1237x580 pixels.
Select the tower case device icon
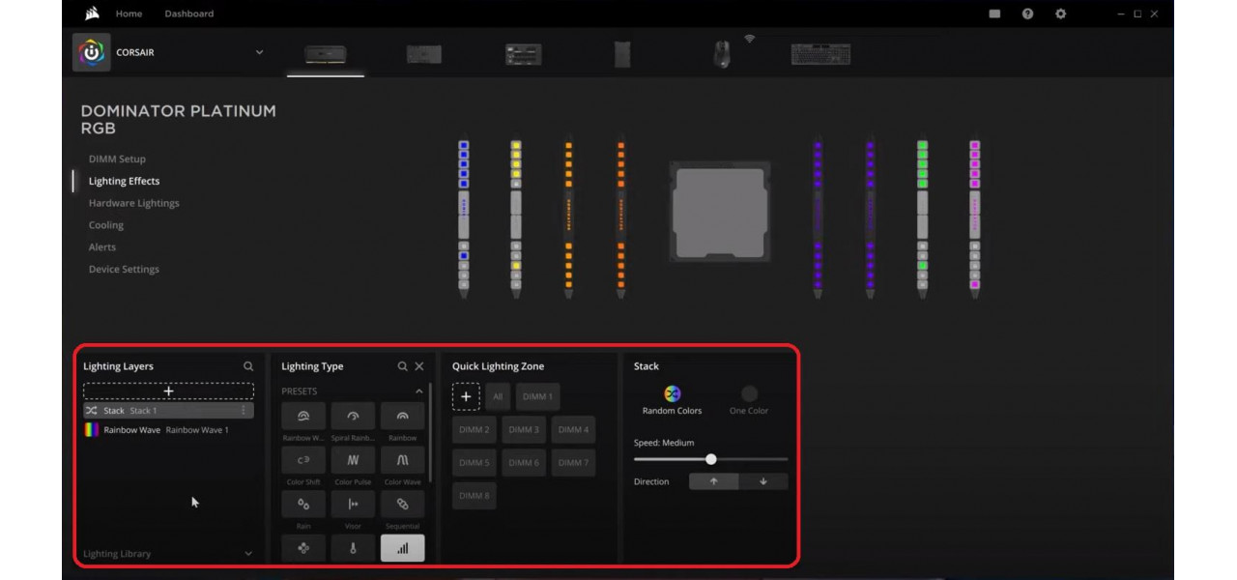[x=622, y=54]
